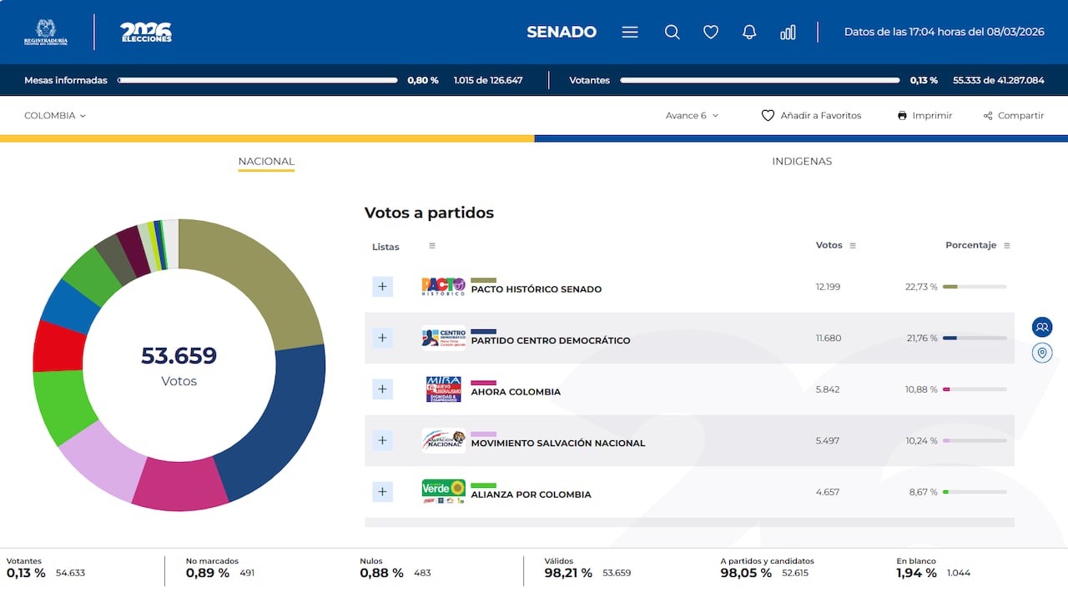Switch to the INDIGENAS tab

801,161
